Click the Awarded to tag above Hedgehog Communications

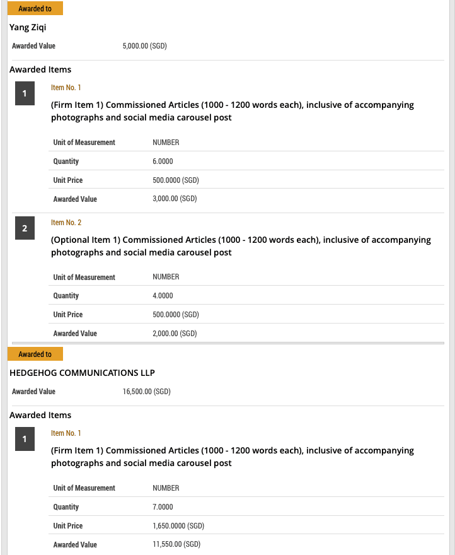click(x=35, y=354)
